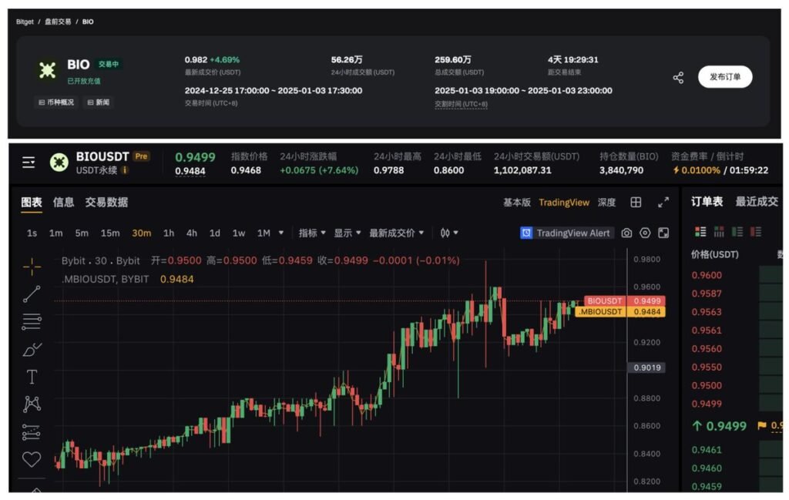789x500 pixels.
Task: Select the text annotation tool
Action: 32,377
